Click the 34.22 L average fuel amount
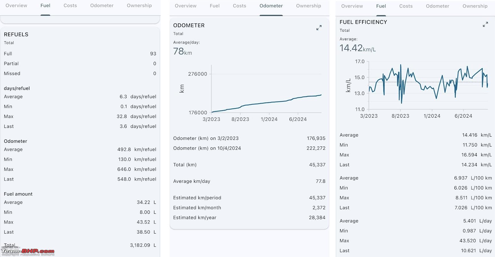 tap(146, 202)
